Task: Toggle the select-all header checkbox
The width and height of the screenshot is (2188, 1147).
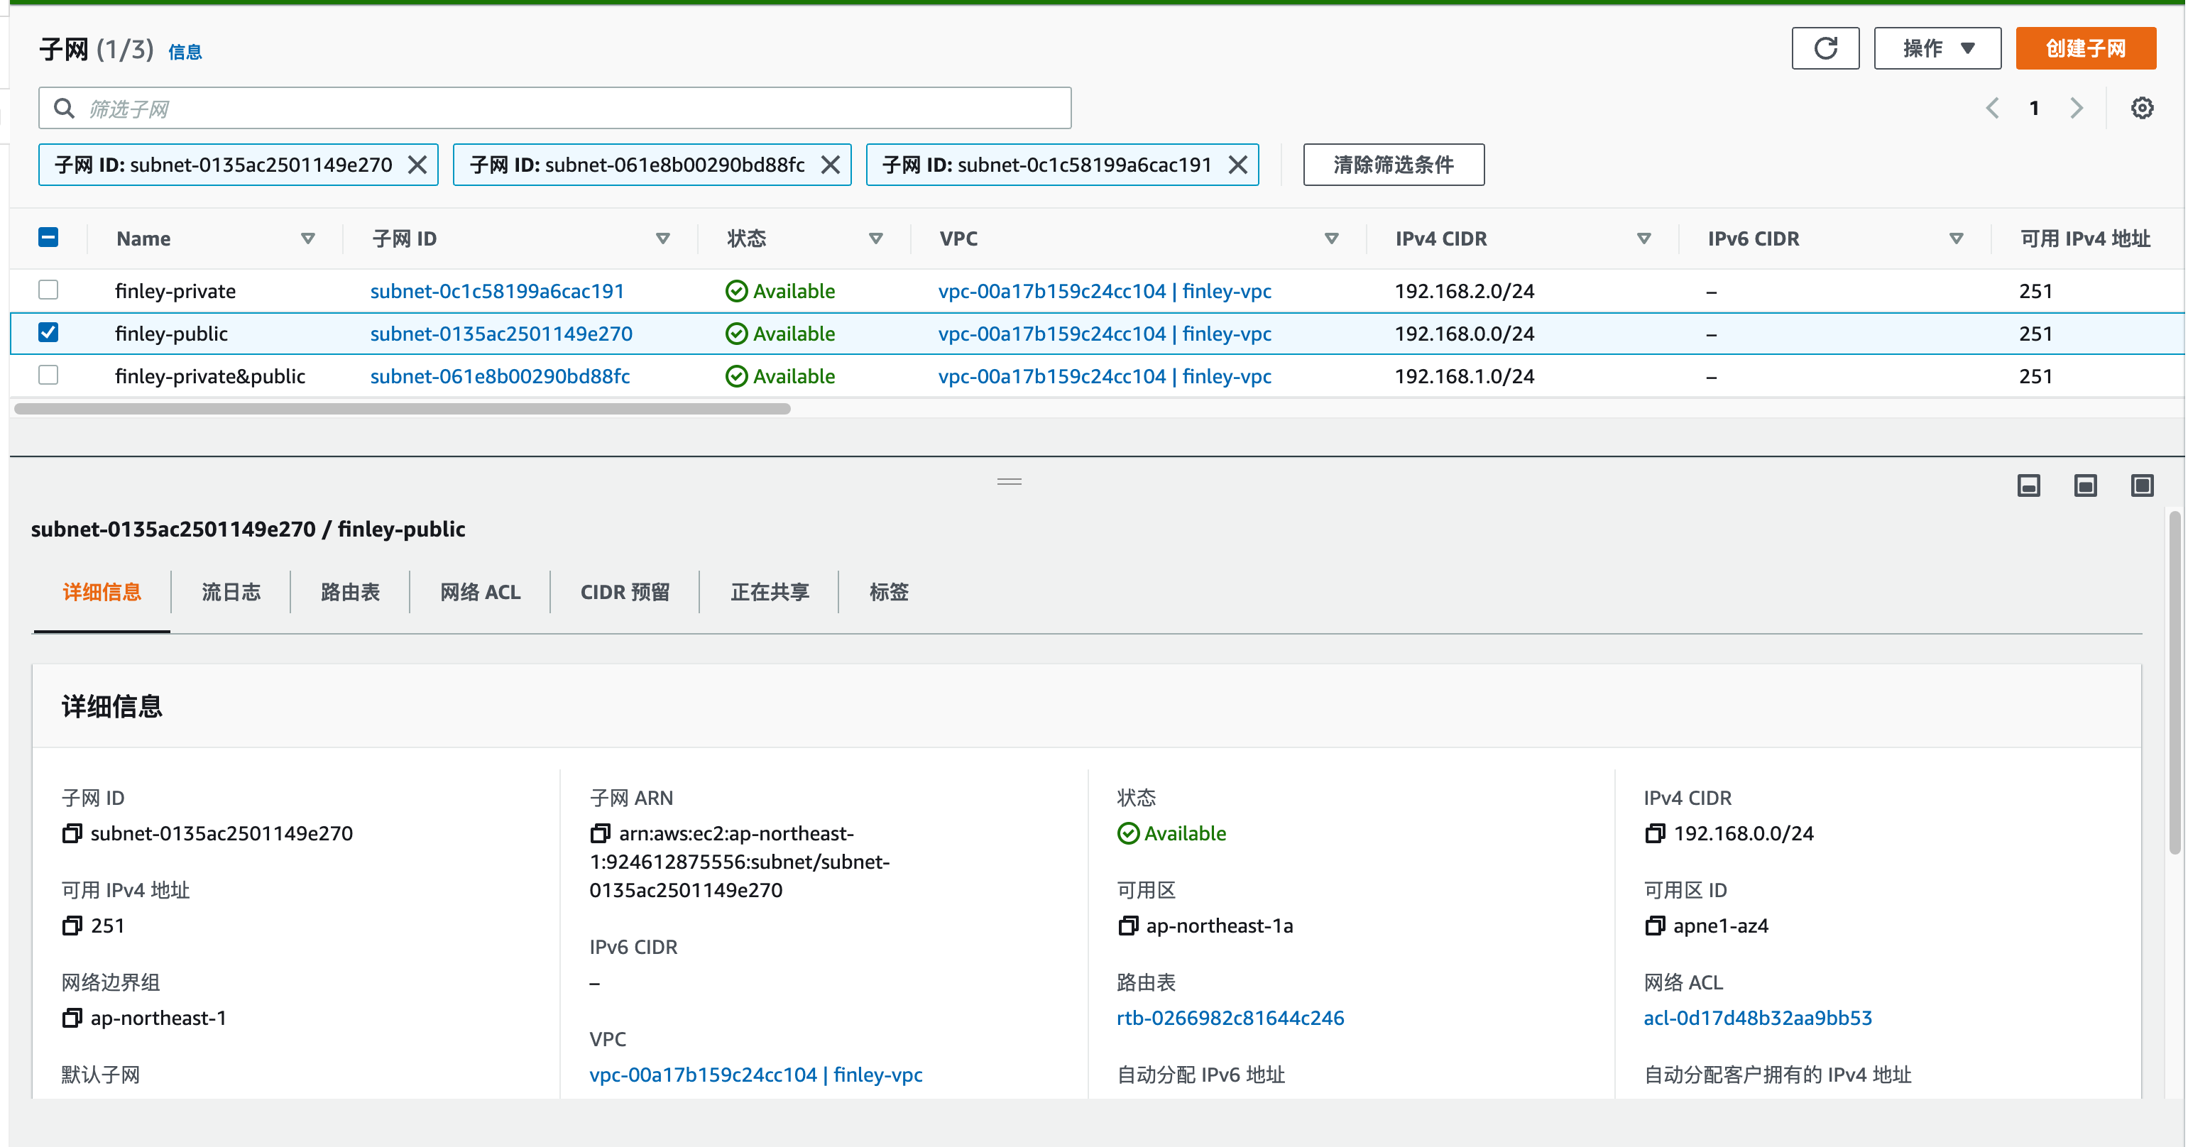Action: click(48, 238)
